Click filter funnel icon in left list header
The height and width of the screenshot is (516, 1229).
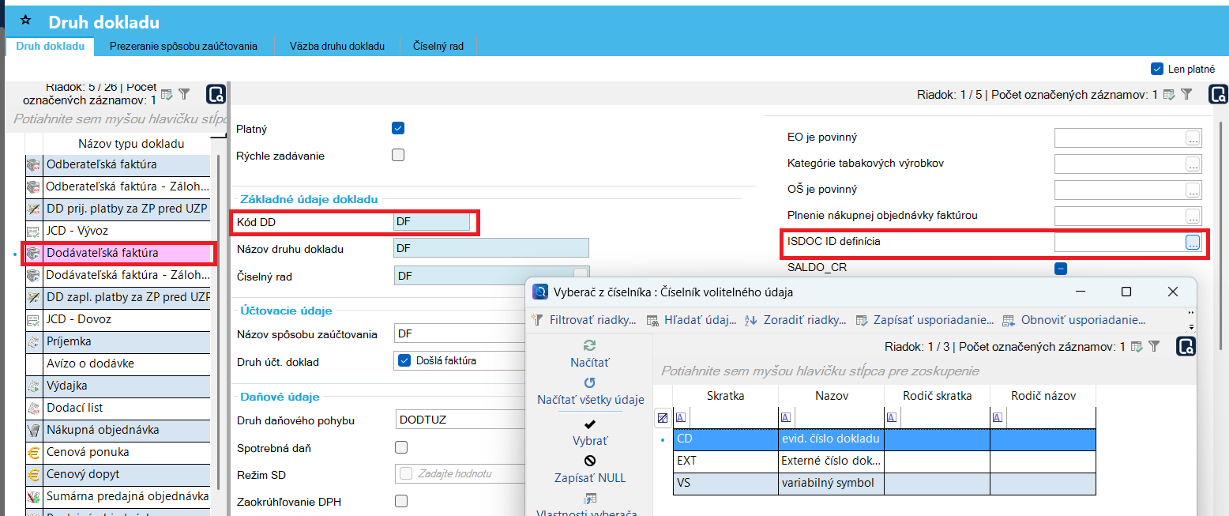(184, 94)
